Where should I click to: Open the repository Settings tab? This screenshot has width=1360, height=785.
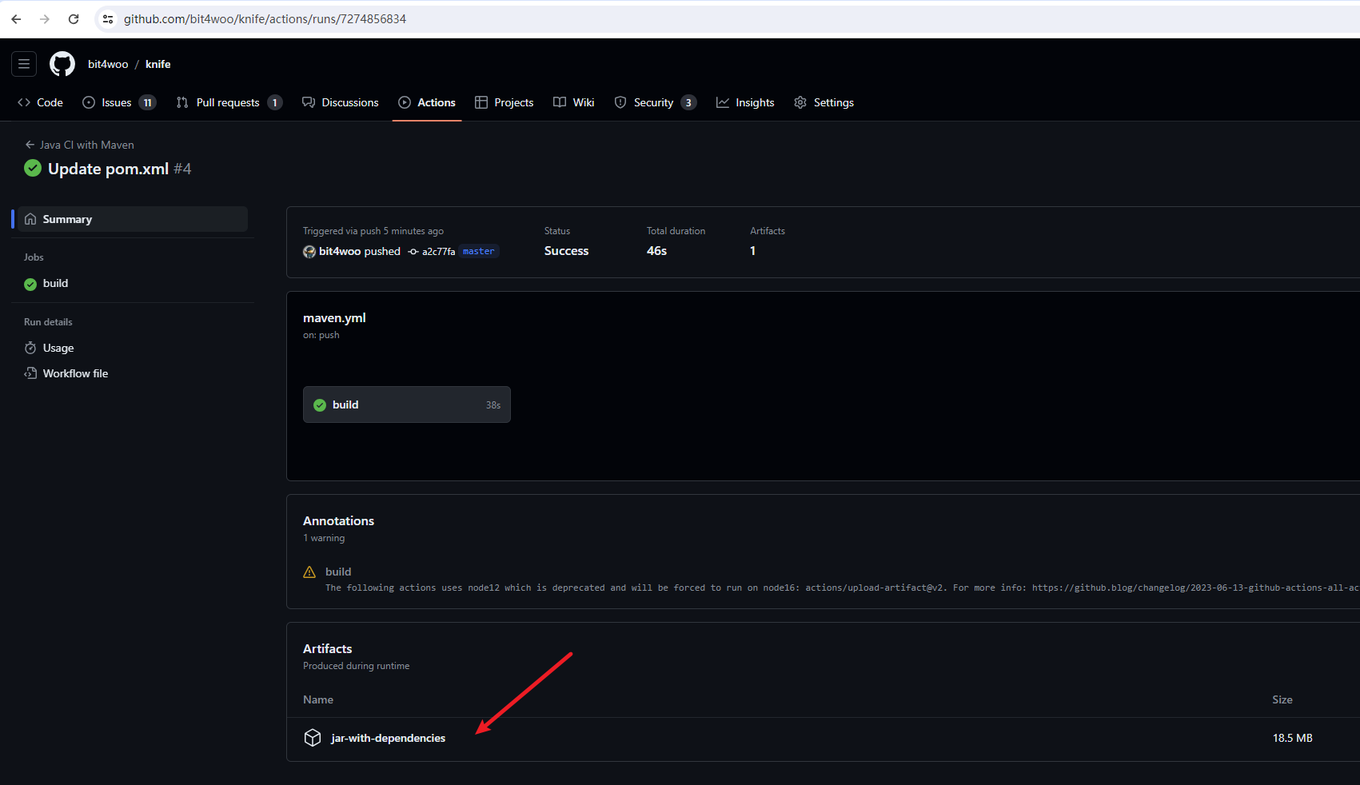pyautogui.click(x=824, y=102)
